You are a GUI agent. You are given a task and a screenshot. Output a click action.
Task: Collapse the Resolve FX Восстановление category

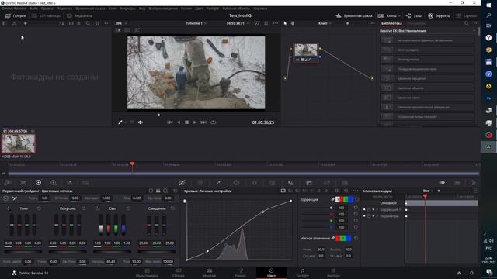tap(474, 31)
